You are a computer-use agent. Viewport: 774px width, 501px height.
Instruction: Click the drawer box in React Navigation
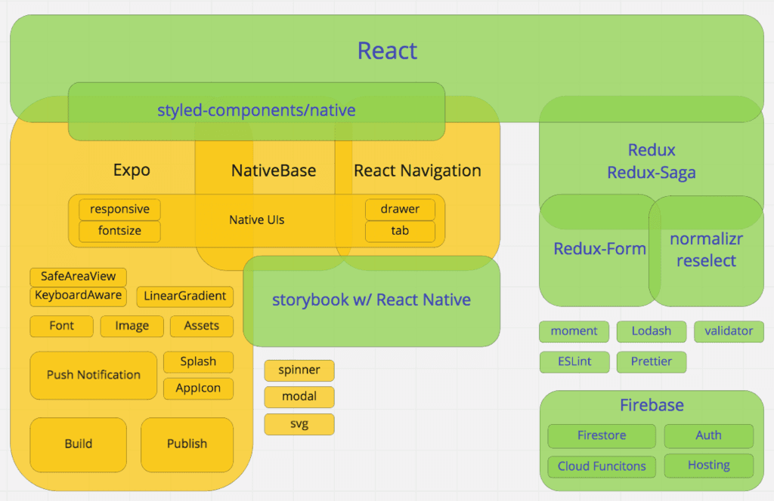[x=400, y=209]
